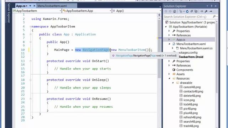Select App.cs in Solution Explorer
Image resolution: width=228 pixels, height=128 pixels.
pyautogui.click(x=181, y=39)
